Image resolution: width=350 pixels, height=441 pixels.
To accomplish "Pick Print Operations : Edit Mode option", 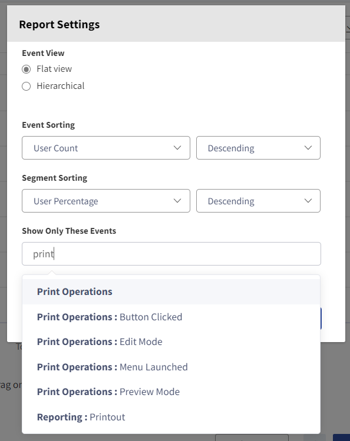I will point(171,341).
